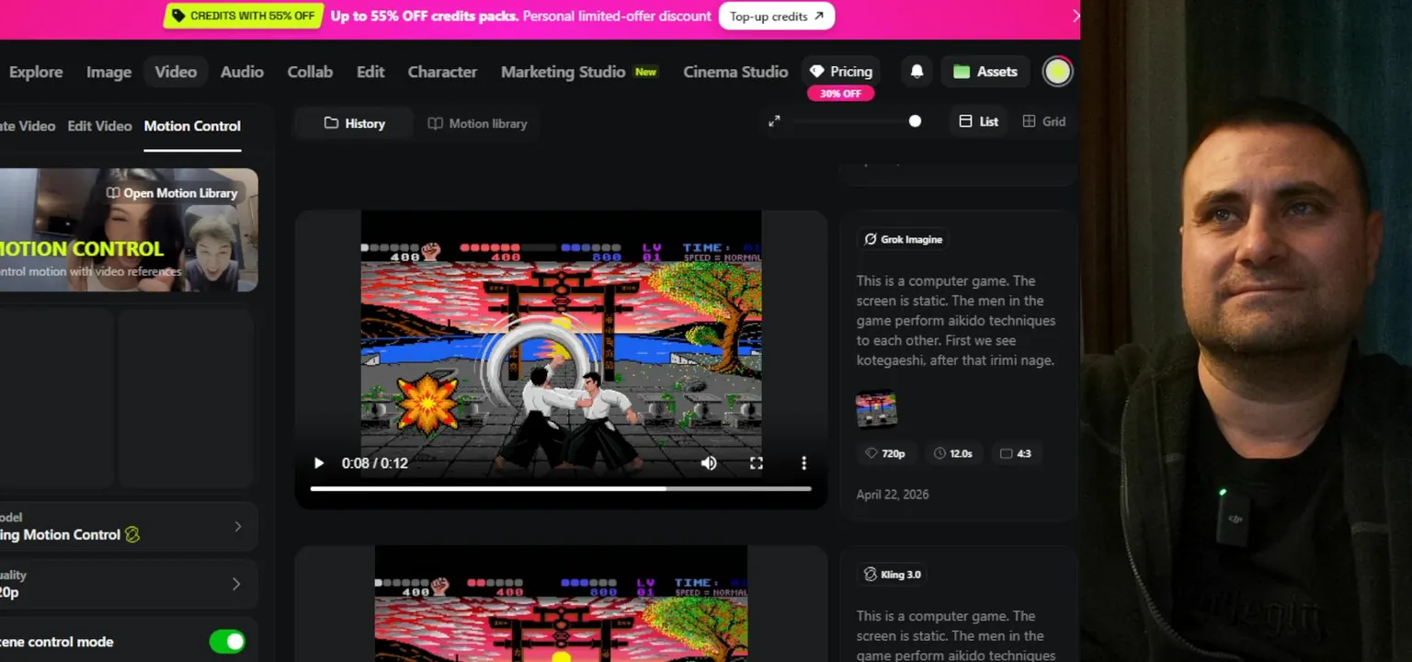This screenshot has width=1412, height=662.
Task: Switch to the Motion library tab
Action: (x=477, y=123)
